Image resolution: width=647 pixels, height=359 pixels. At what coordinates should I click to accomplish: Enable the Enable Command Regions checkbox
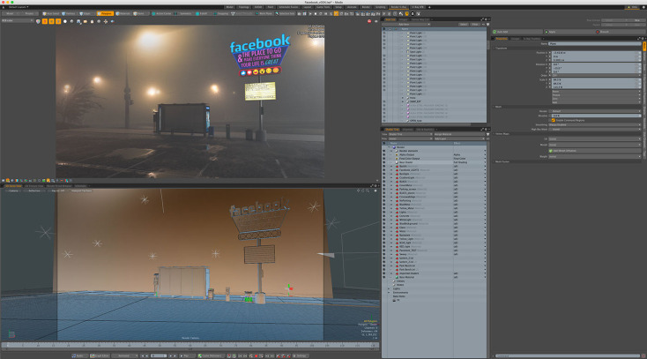tap(552, 119)
